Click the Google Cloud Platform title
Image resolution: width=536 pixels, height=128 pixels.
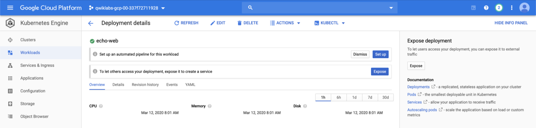(51, 8)
